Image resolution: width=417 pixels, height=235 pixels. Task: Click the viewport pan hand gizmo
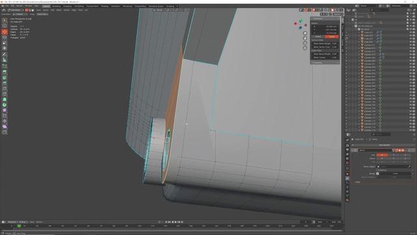tap(305, 38)
